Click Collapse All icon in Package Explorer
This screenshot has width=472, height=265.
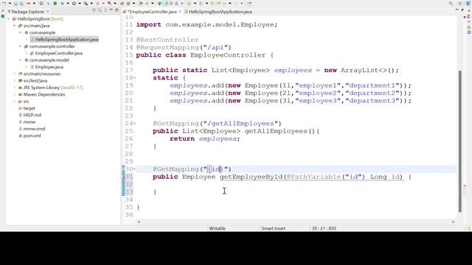(x=94, y=10)
